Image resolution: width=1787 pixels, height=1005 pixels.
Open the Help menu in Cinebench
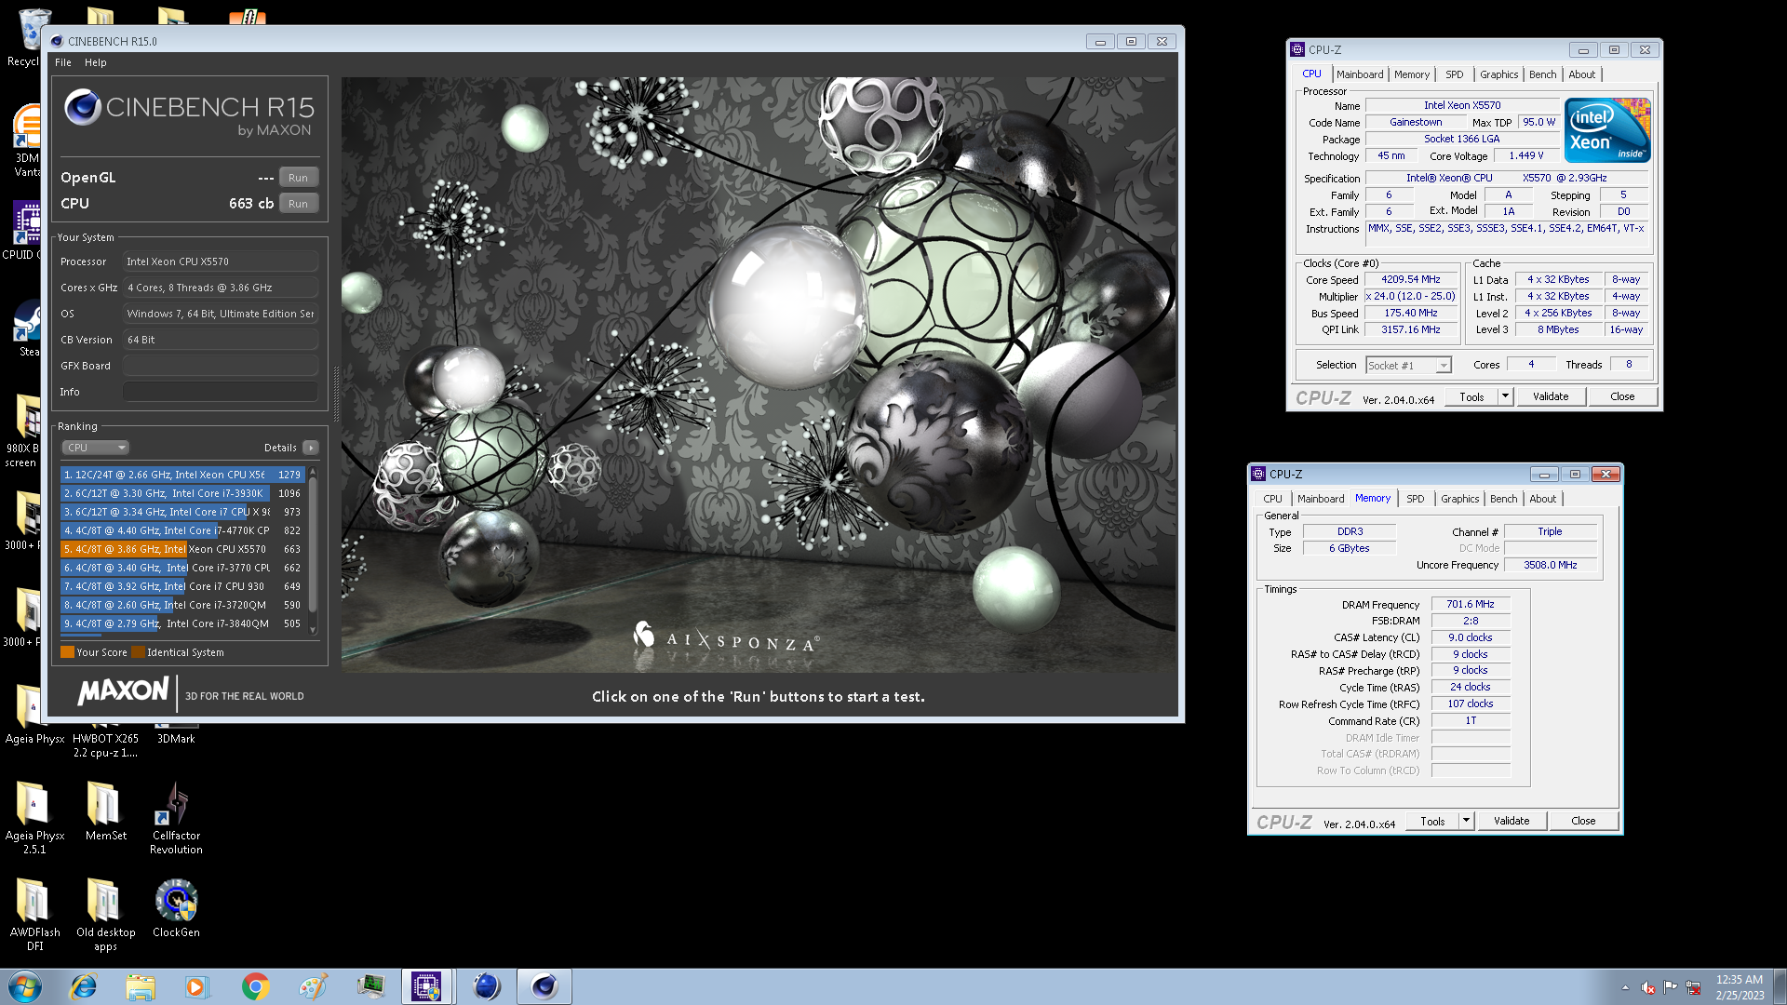96,62
